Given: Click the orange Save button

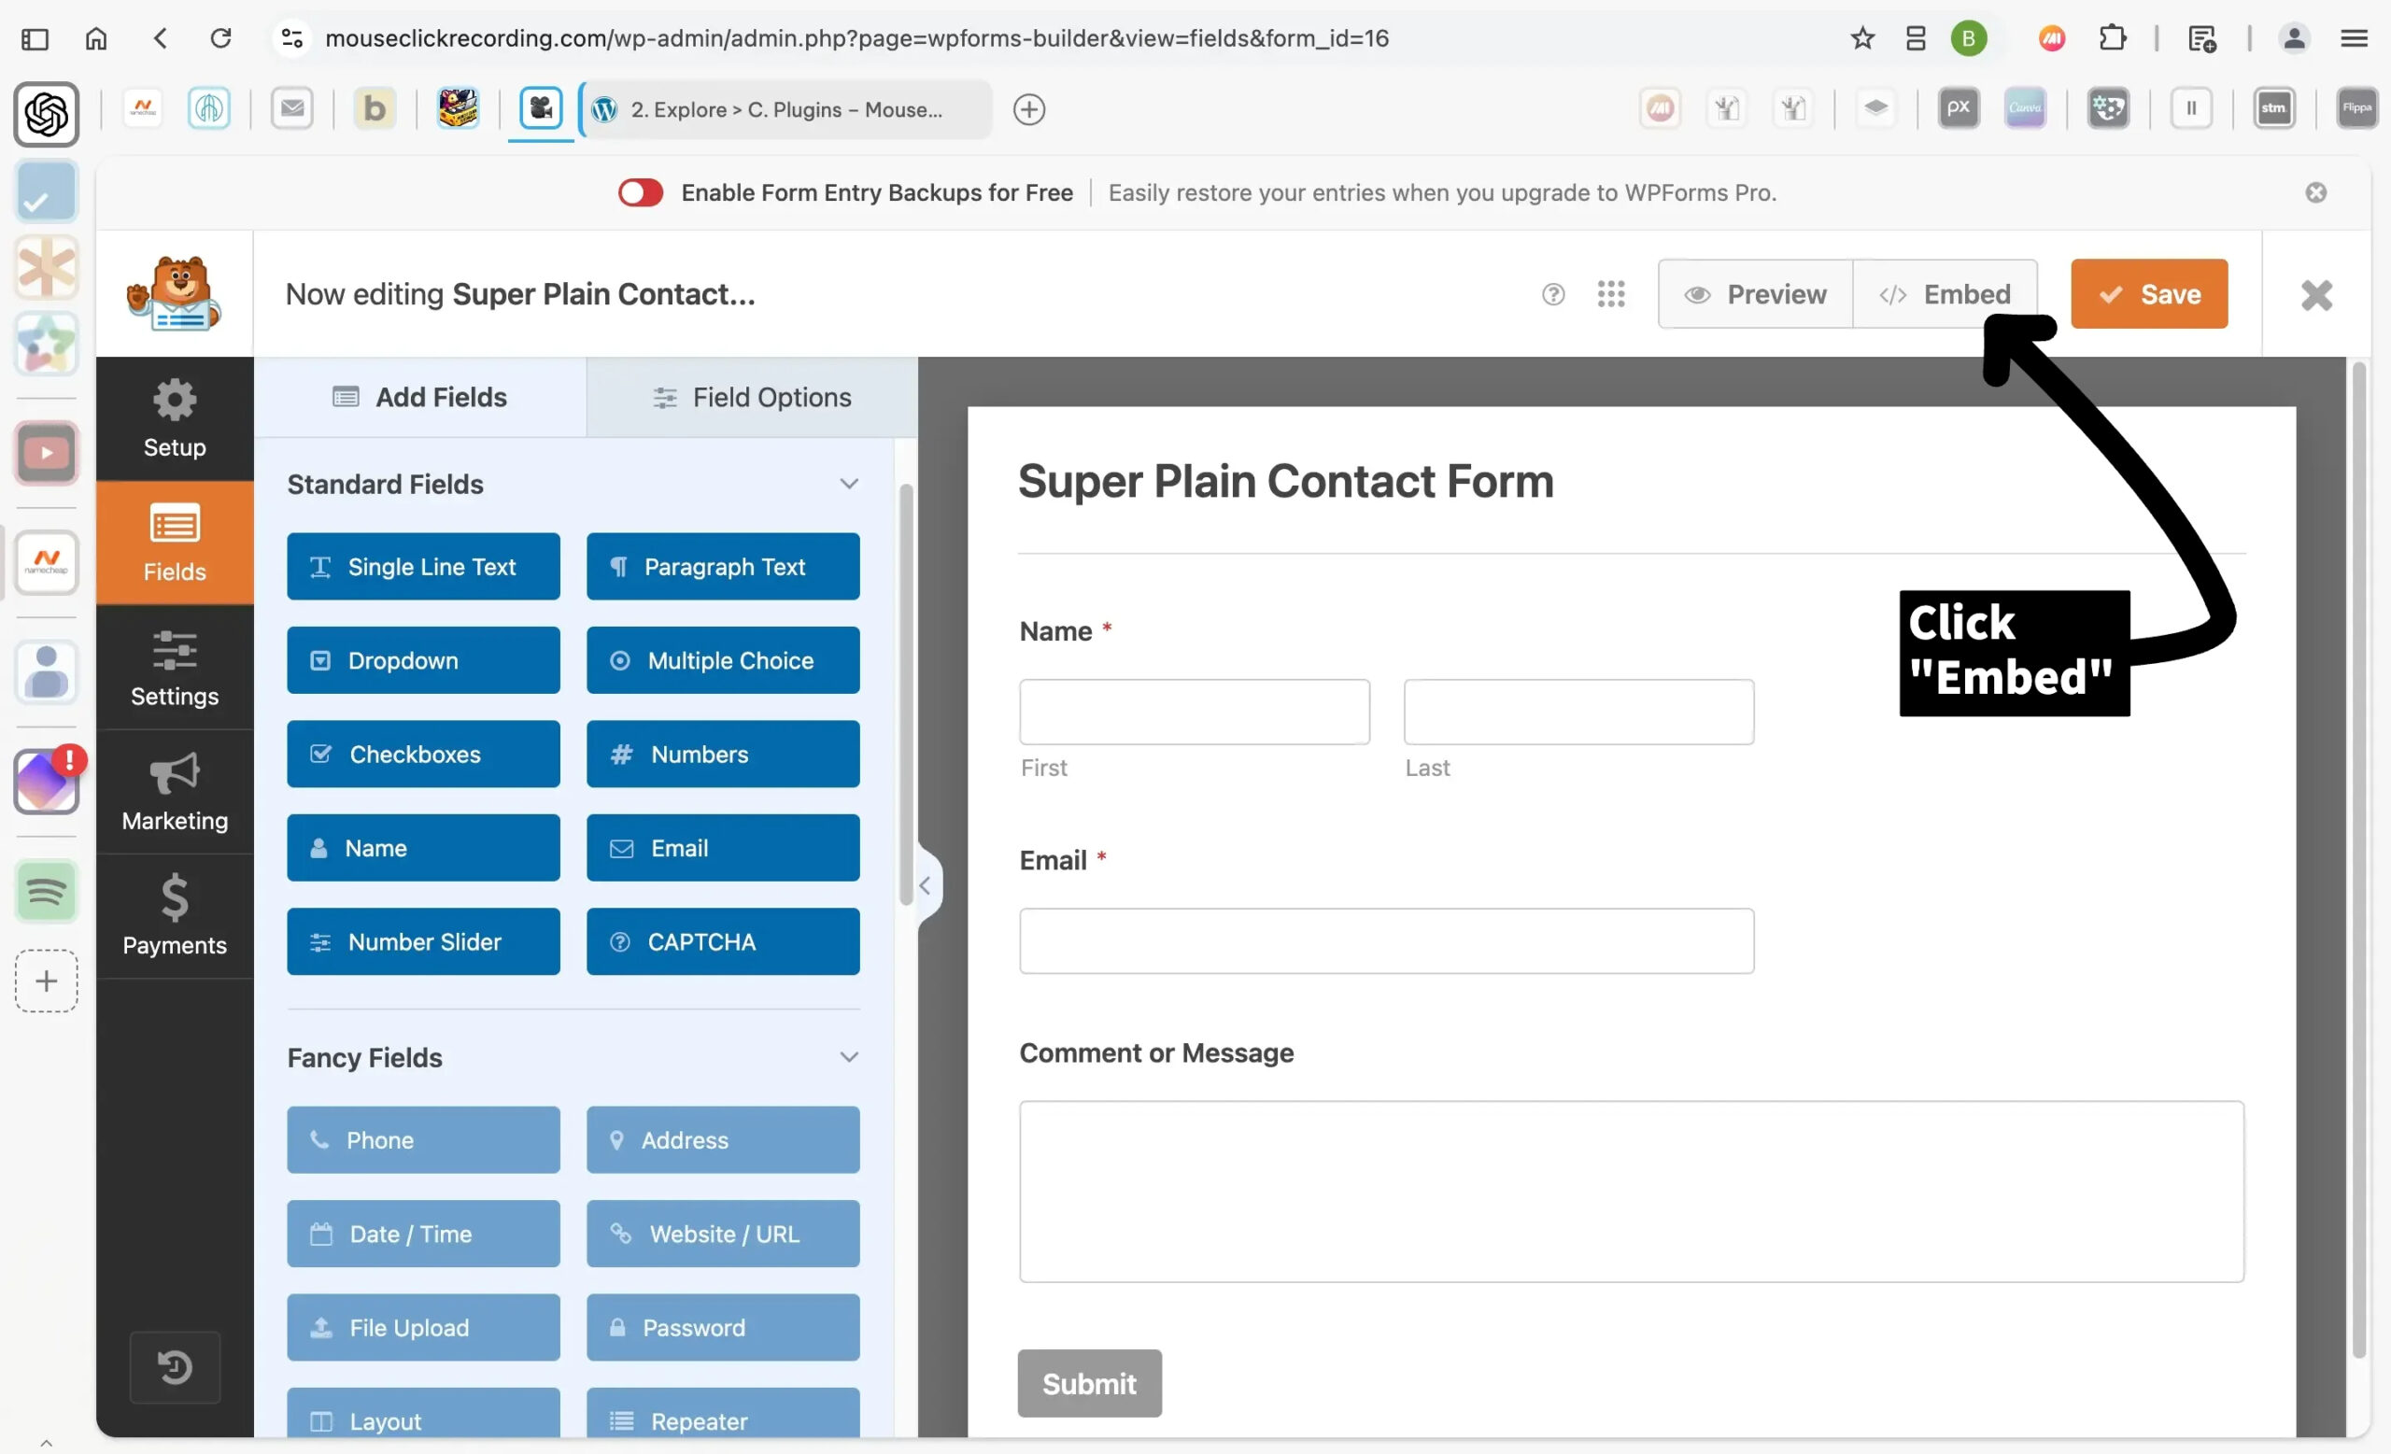Looking at the screenshot, I should coord(2148,294).
